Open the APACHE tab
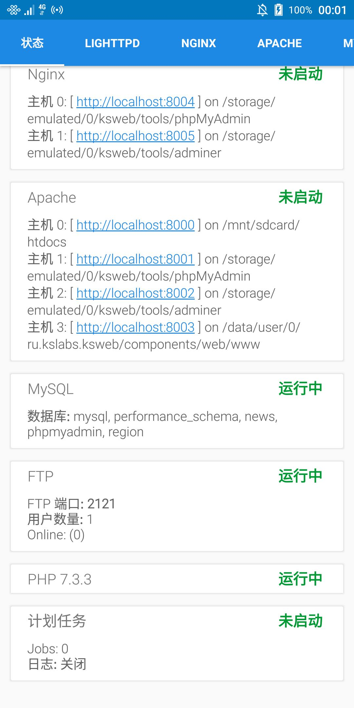This screenshot has width=354, height=708. 280,43
